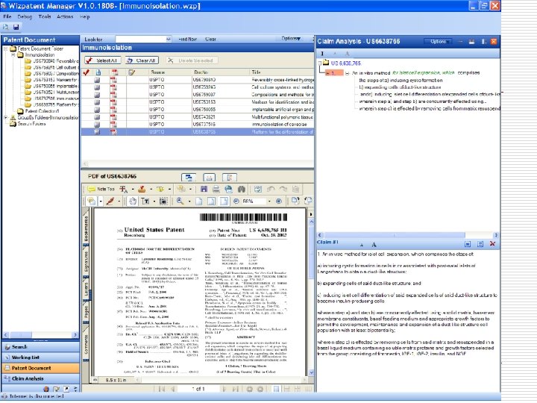Open the Options dropdown in the search bar
The width and height of the screenshot is (537, 403).
[x=291, y=39]
